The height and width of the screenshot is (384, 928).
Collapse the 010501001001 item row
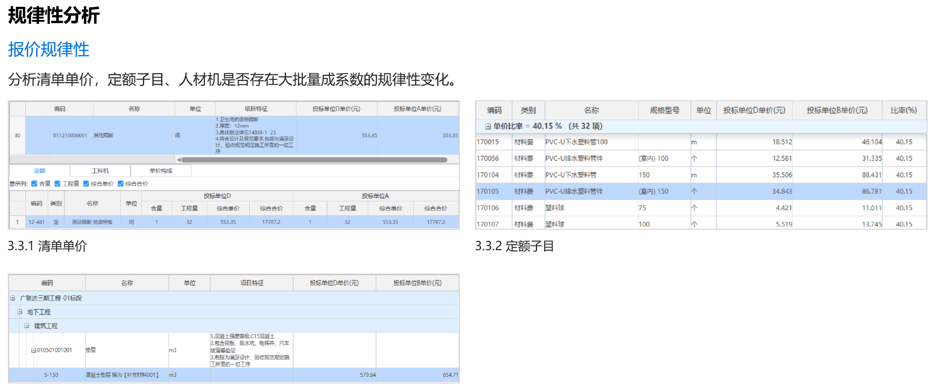click(34, 350)
